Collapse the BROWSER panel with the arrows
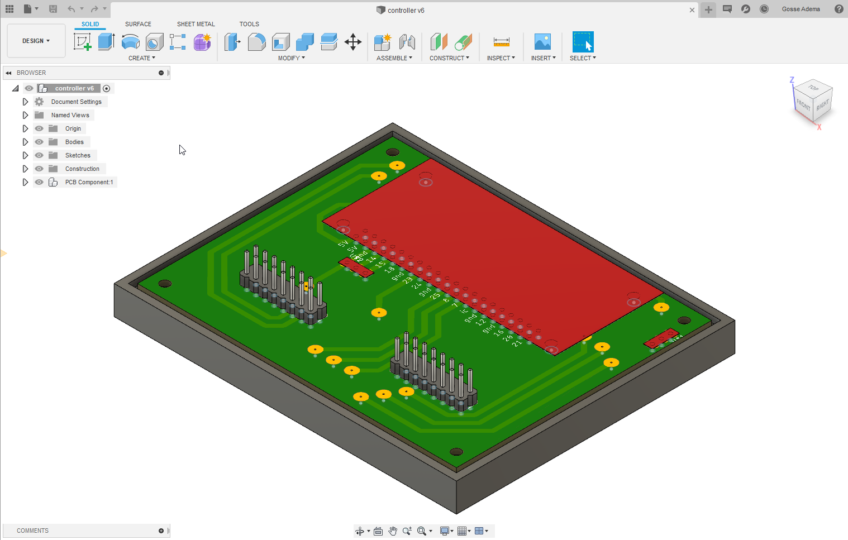 coord(8,73)
